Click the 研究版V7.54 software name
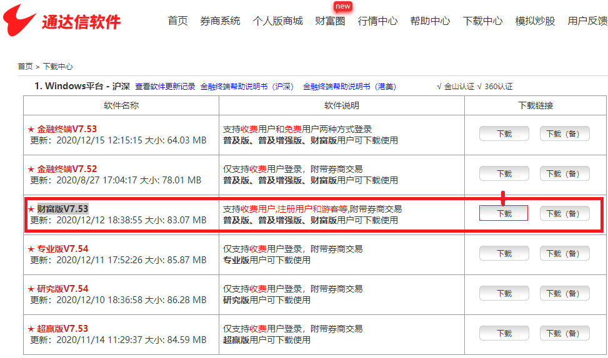Screen dimensions: 608x358 (x=62, y=288)
